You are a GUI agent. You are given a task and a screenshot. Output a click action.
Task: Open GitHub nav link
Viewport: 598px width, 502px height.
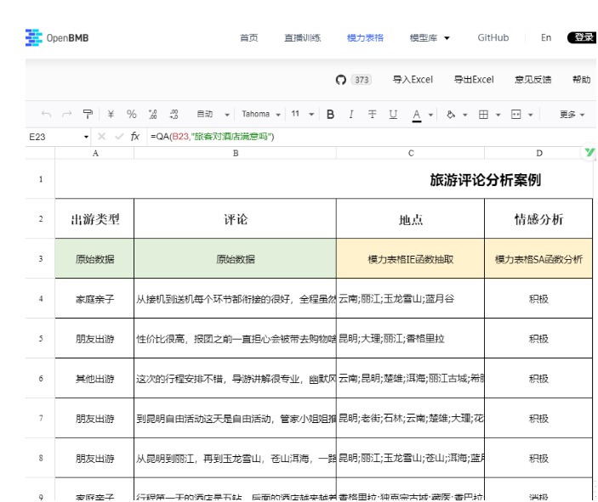coord(493,37)
